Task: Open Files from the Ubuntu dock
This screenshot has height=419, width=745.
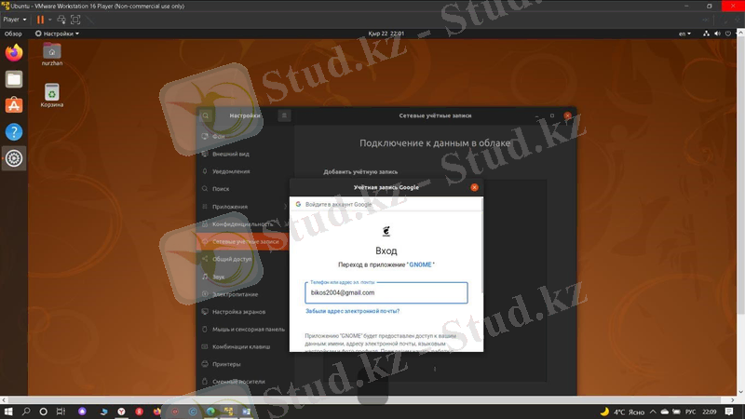Action: (x=14, y=79)
